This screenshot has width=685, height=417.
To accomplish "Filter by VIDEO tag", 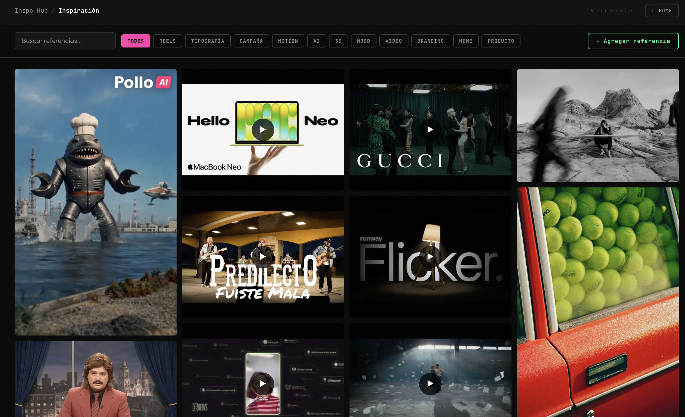I will point(394,41).
